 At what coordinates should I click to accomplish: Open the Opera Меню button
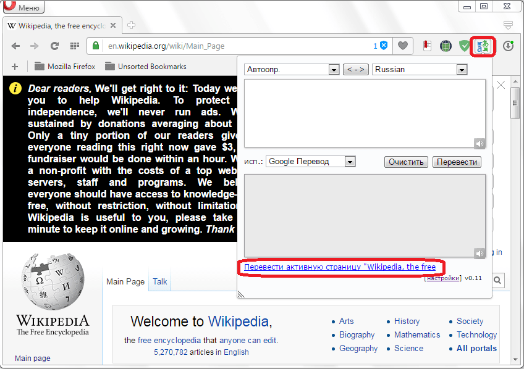(x=23, y=8)
